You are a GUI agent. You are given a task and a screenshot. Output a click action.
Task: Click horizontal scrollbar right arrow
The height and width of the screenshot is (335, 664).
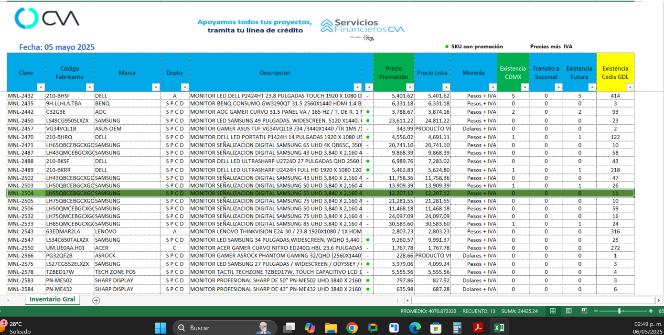pos(659,301)
